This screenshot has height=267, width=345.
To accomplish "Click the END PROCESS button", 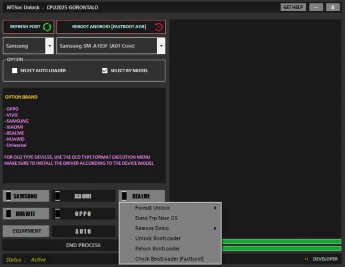I will (x=83, y=245).
